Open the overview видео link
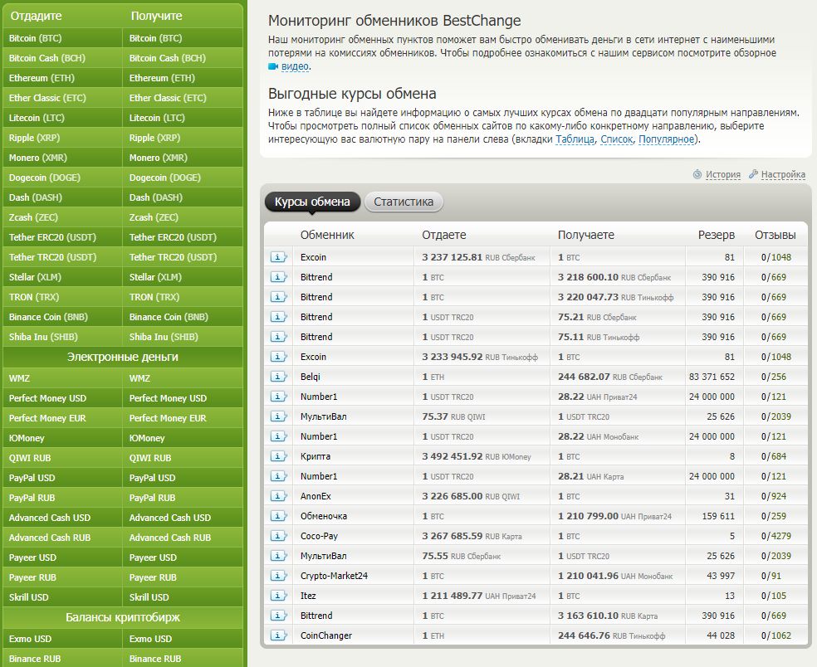The image size is (817, 667). click(x=295, y=66)
